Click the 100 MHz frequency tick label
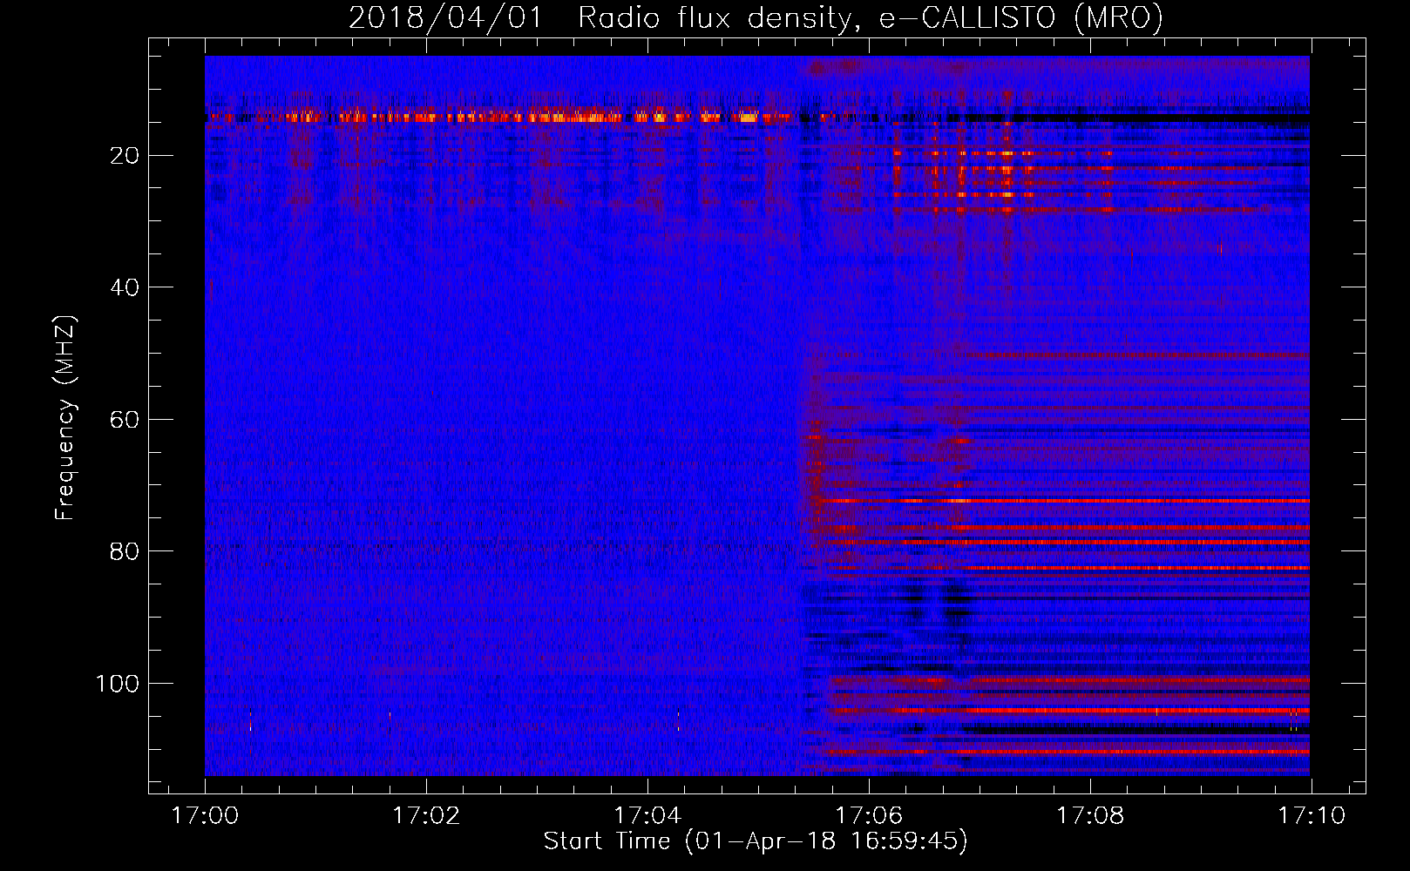Image resolution: width=1410 pixels, height=871 pixels. [x=118, y=684]
